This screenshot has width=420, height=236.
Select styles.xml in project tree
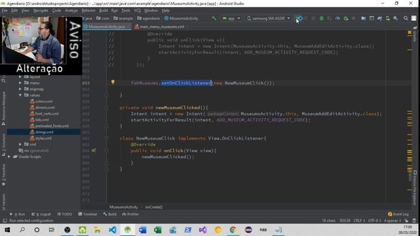pyautogui.click(x=43, y=138)
